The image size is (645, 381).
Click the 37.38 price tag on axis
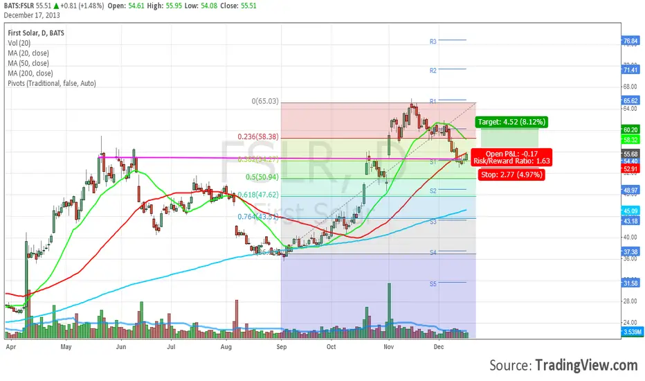tap(630, 251)
